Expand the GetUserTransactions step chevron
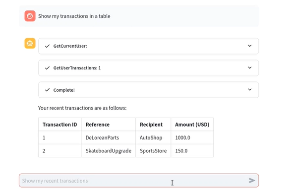 click(250, 67)
